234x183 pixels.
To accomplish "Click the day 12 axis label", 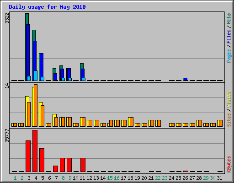I will pyautogui.click(x=89, y=178).
